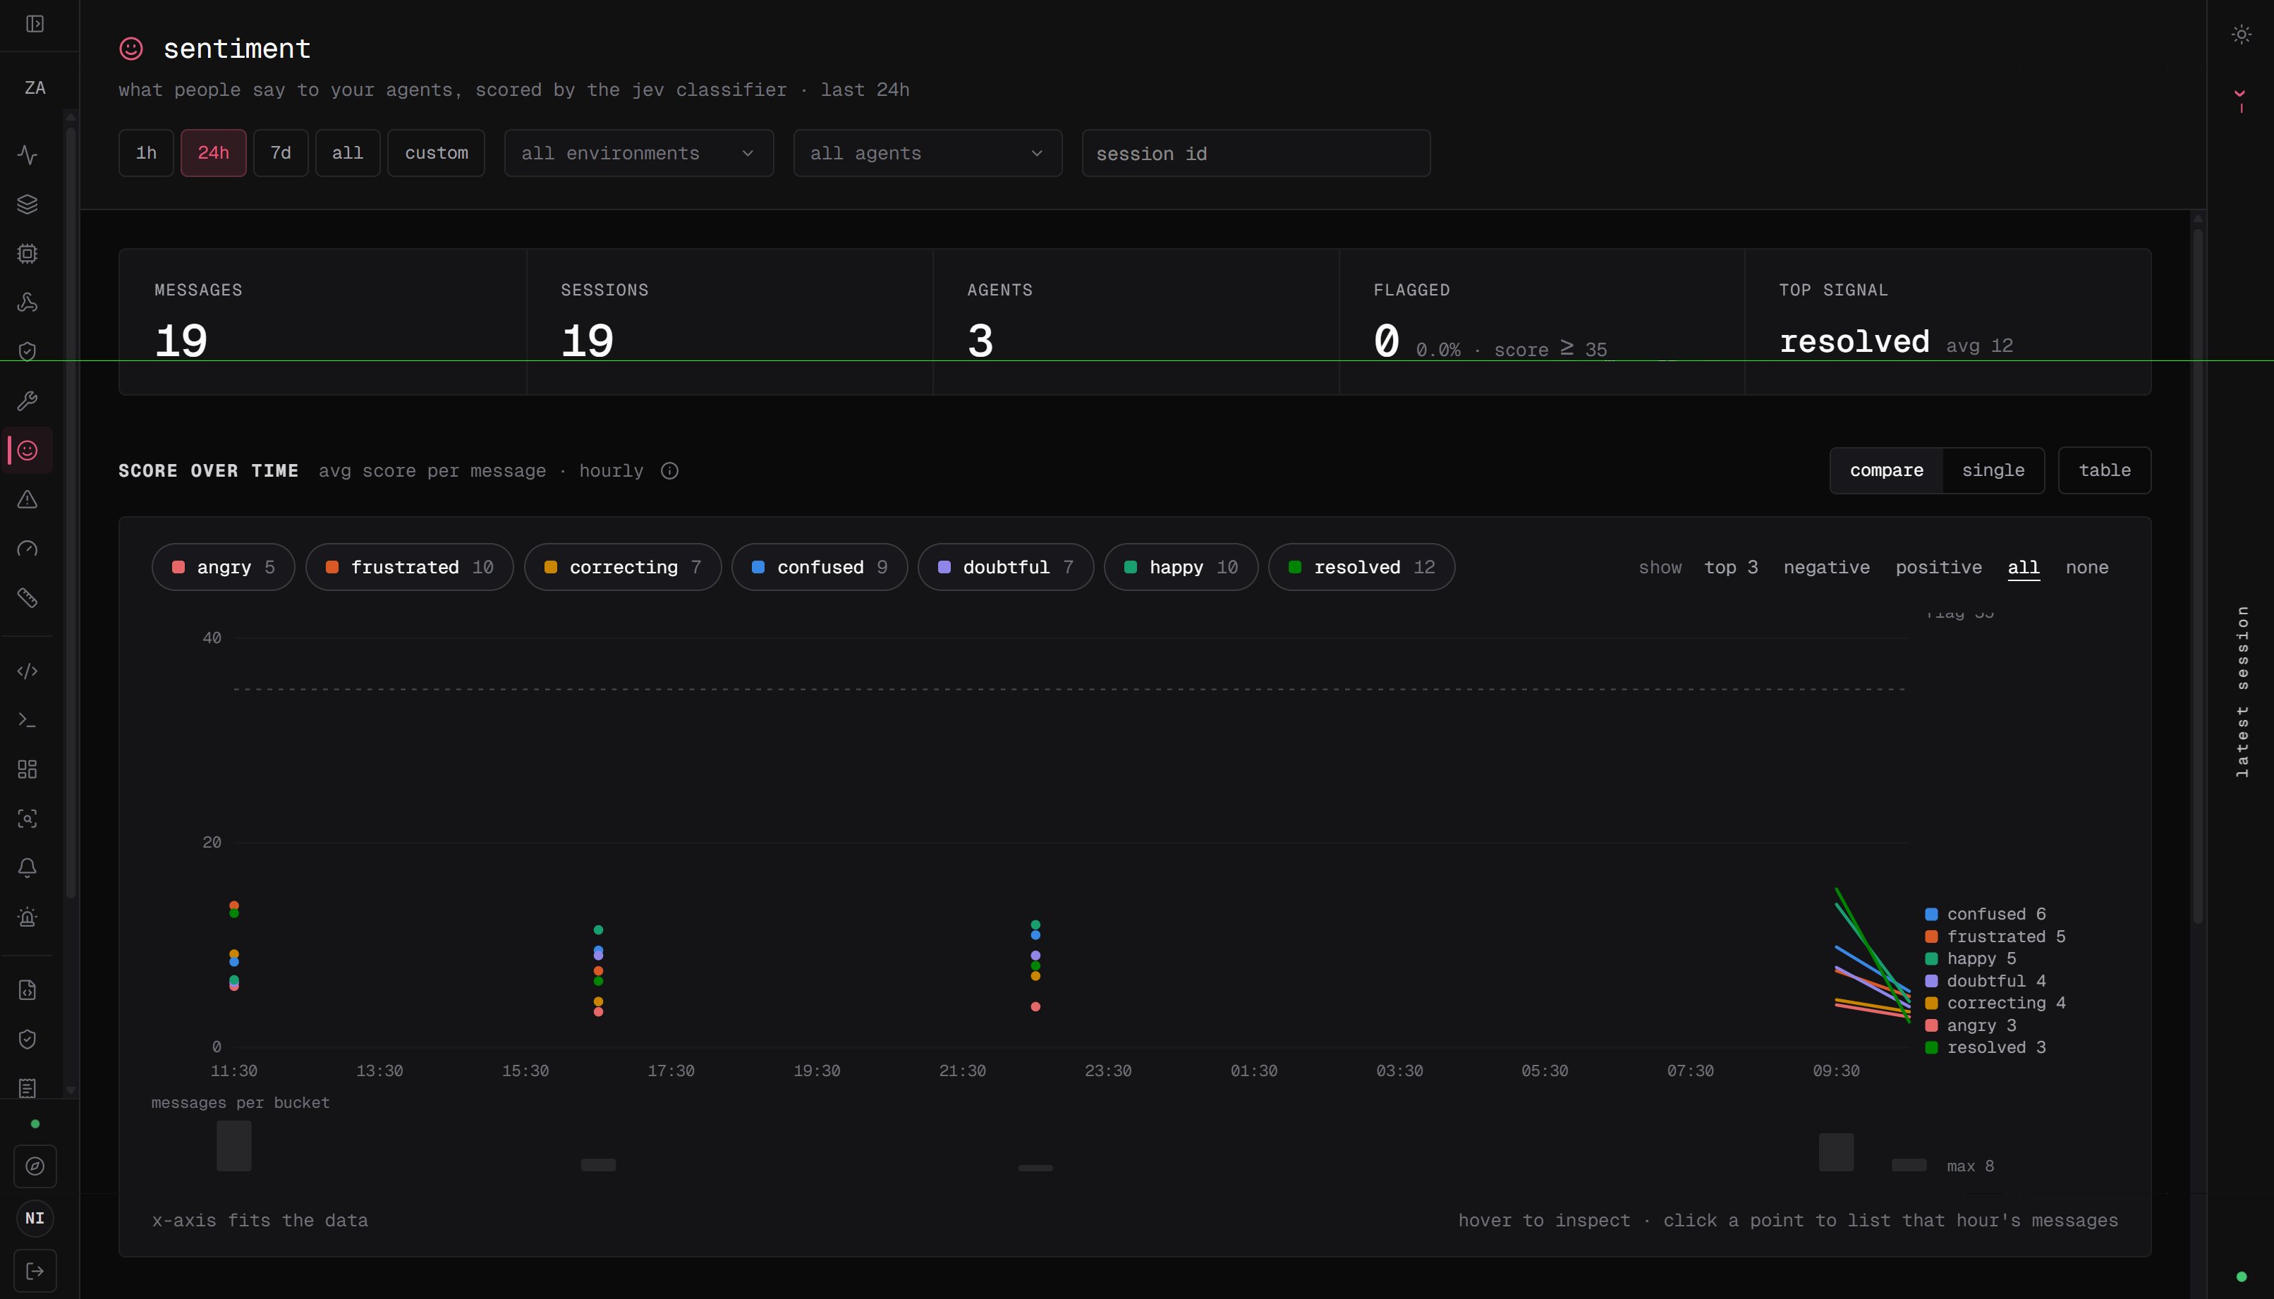Open the CPU chip icon in sidebar
Image resolution: width=2274 pixels, height=1299 pixels.
[x=28, y=253]
